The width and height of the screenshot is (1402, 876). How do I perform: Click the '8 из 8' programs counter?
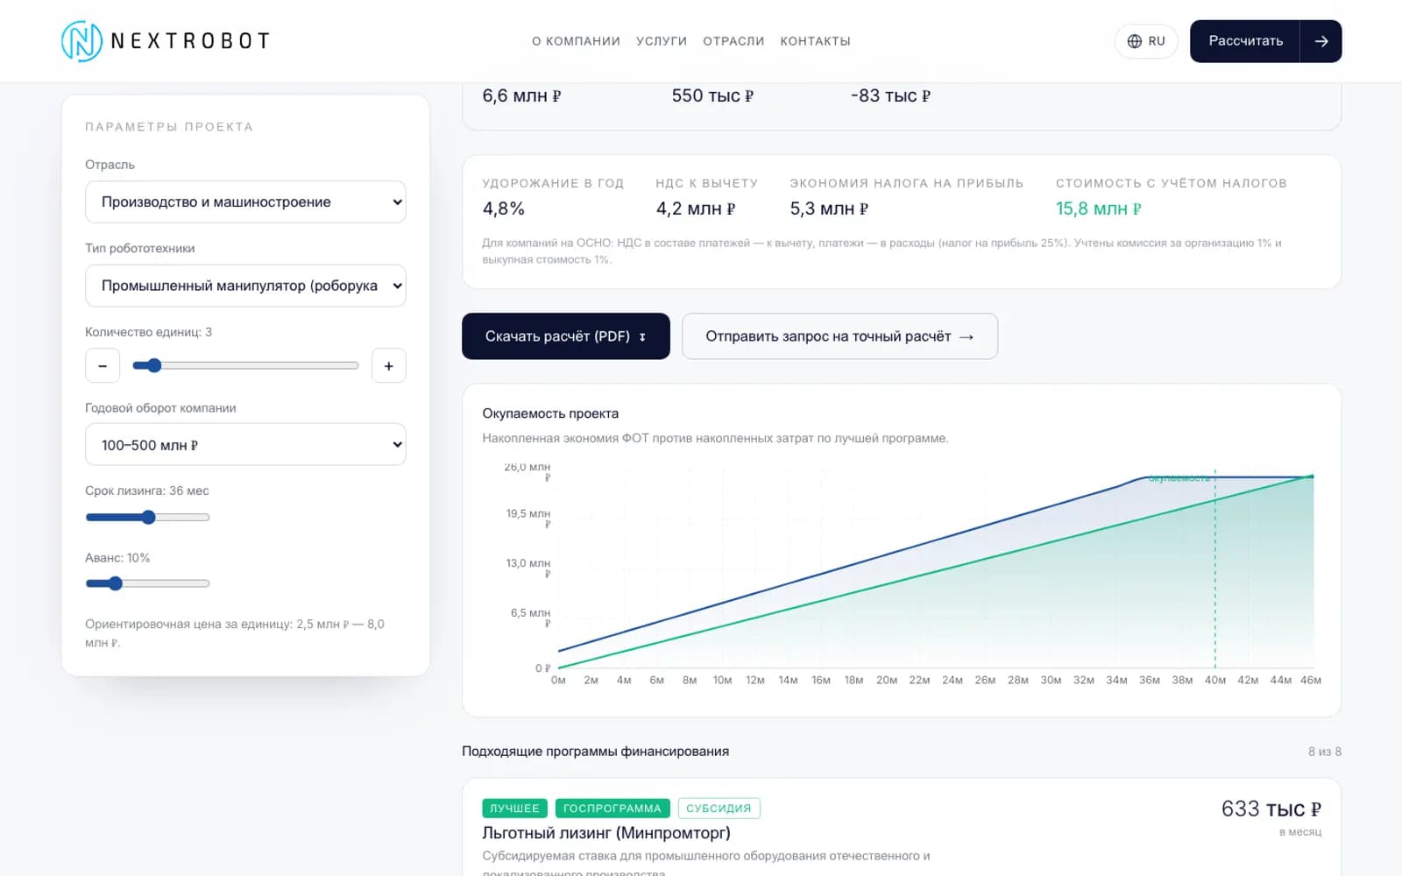pyautogui.click(x=1324, y=752)
